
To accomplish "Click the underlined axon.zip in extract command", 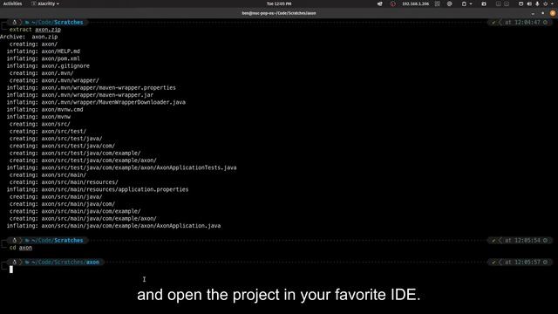I will [48, 30].
